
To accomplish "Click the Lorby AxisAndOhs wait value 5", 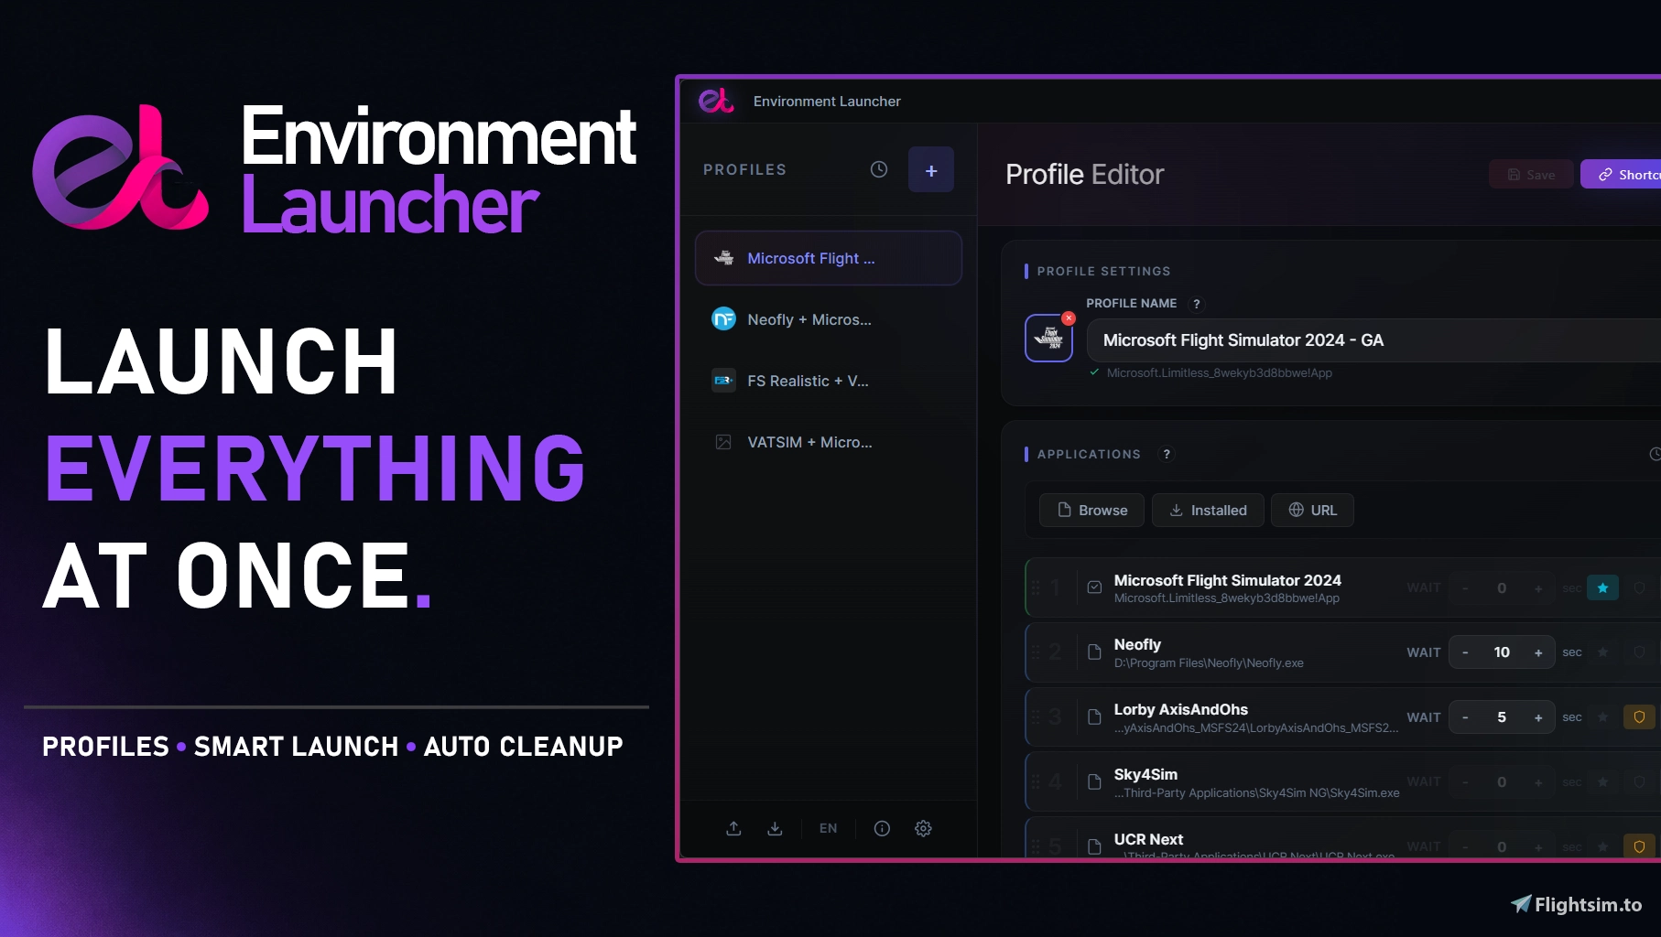I will (x=1502, y=717).
